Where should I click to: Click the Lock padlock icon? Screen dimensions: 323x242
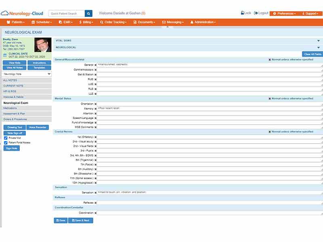pos(243,13)
